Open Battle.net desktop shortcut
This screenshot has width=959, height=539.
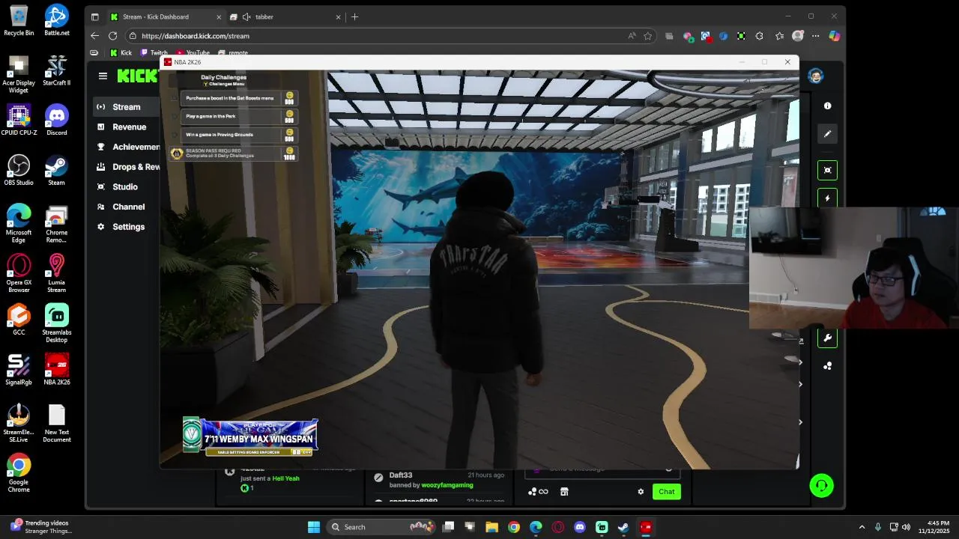click(57, 21)
